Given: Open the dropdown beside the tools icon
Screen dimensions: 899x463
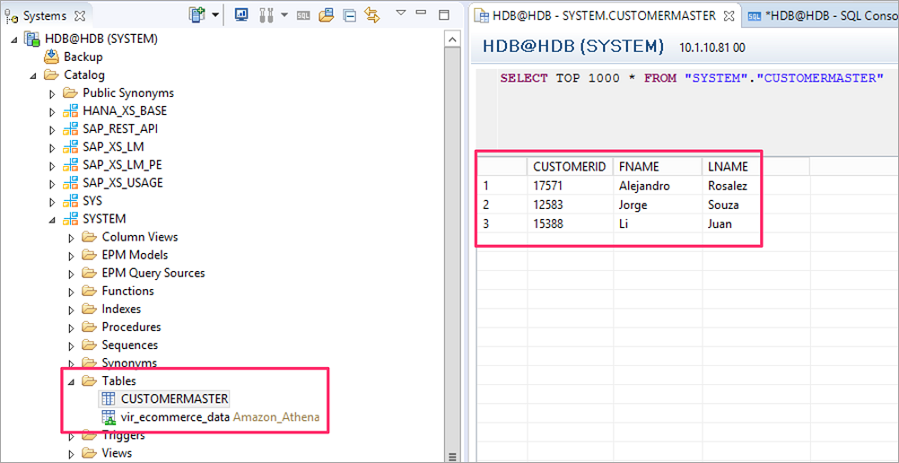Looking at the screenshot, I should click(x=284, y=15).
